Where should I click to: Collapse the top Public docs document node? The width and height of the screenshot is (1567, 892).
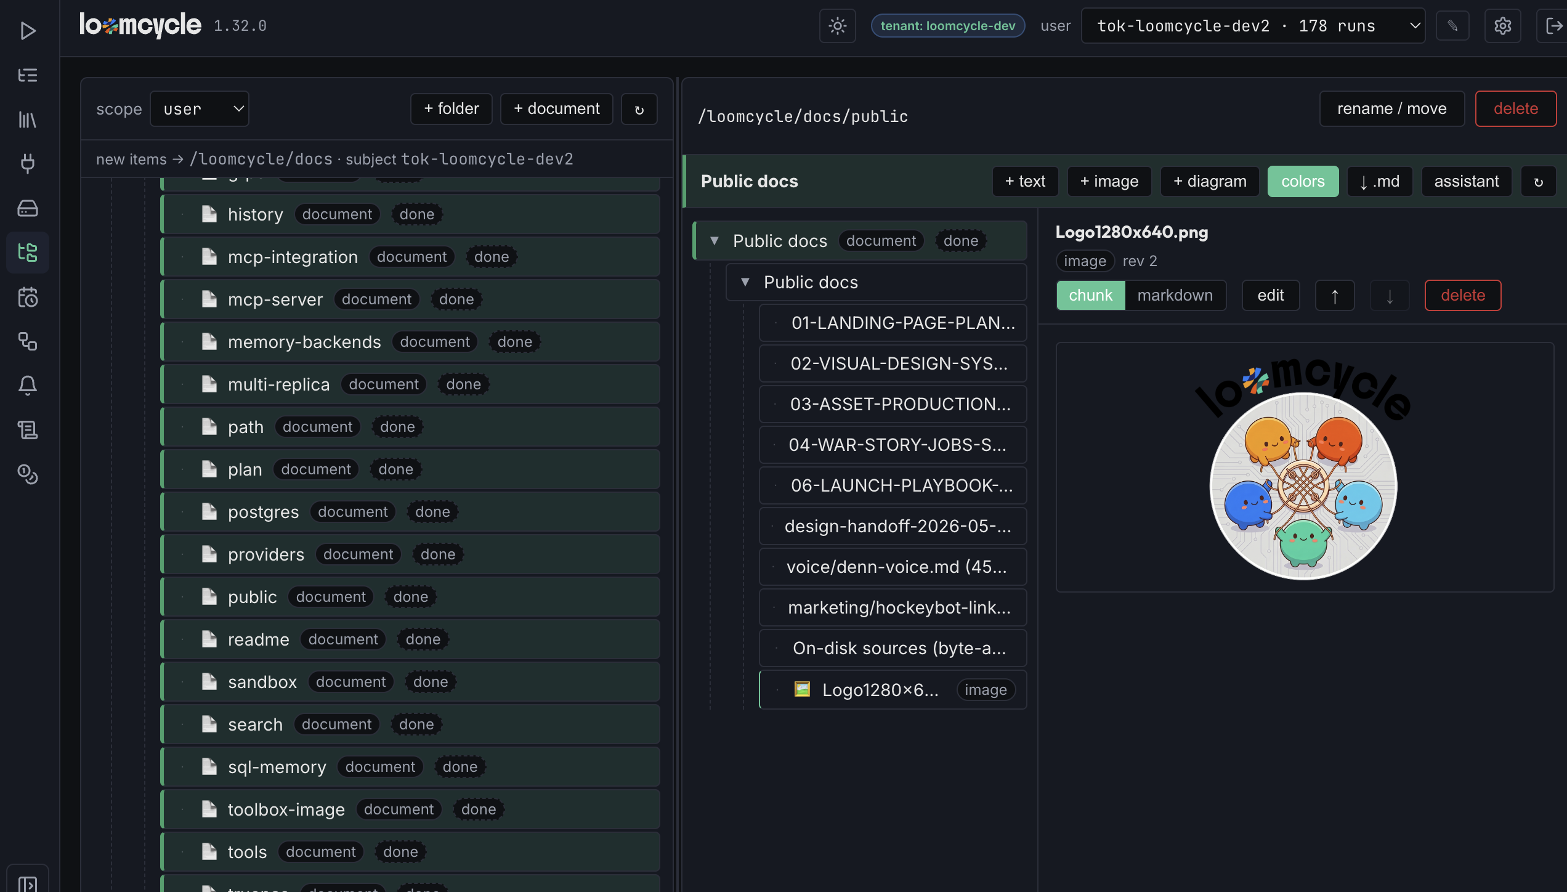[x=715, y=241]
